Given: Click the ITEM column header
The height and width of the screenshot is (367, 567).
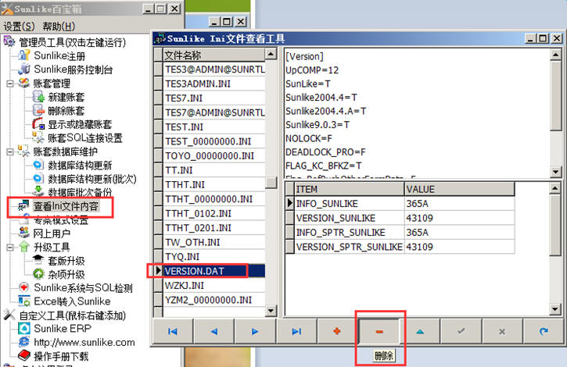Looking at the screenshot, I should pos(350,189).
